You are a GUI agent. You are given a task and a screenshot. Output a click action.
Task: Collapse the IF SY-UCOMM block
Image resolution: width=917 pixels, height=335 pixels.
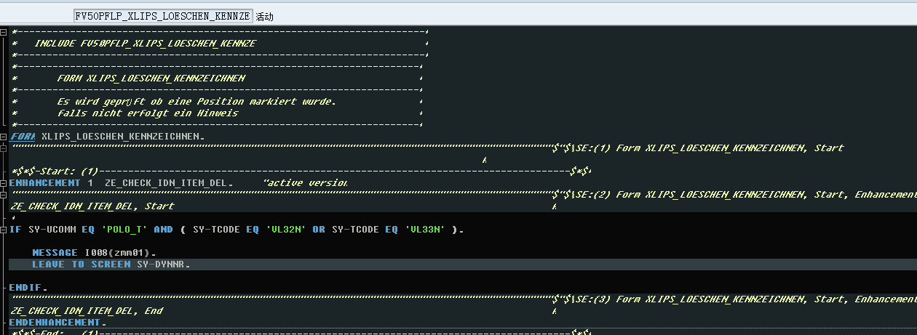pyautogui.click(x=4, y=230)
